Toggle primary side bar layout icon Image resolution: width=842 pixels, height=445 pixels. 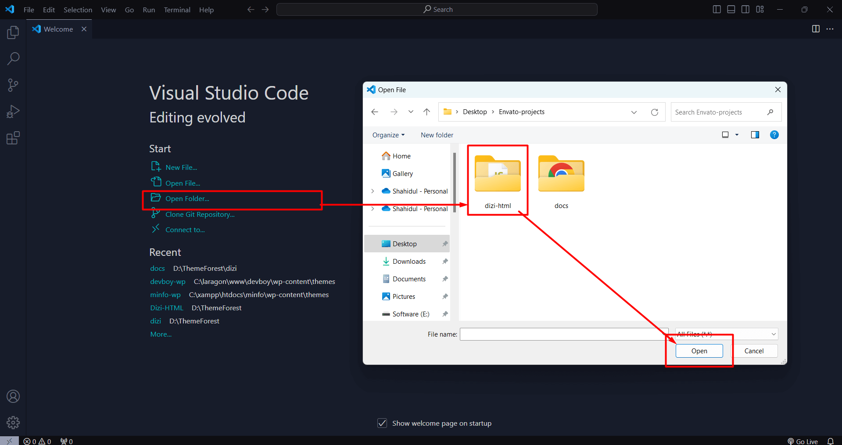point(717,9)
